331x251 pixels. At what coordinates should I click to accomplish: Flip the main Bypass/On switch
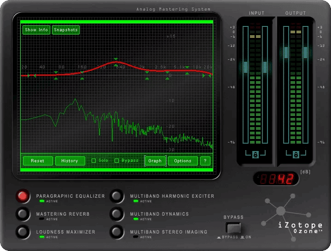233,228
